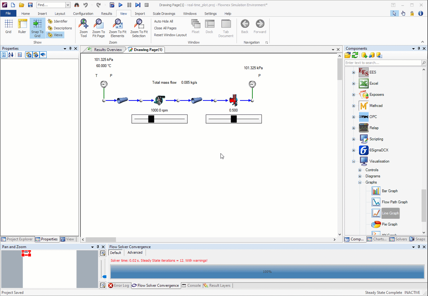
Task: Click the Back navigation arrow
Action: (x=245, y=27)
